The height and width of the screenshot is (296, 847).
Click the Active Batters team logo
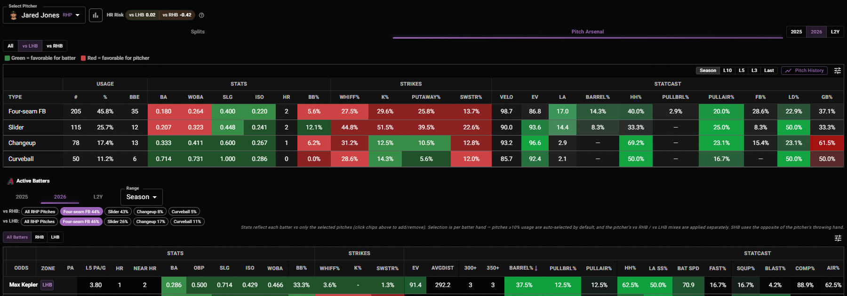[x=10, y=181]
